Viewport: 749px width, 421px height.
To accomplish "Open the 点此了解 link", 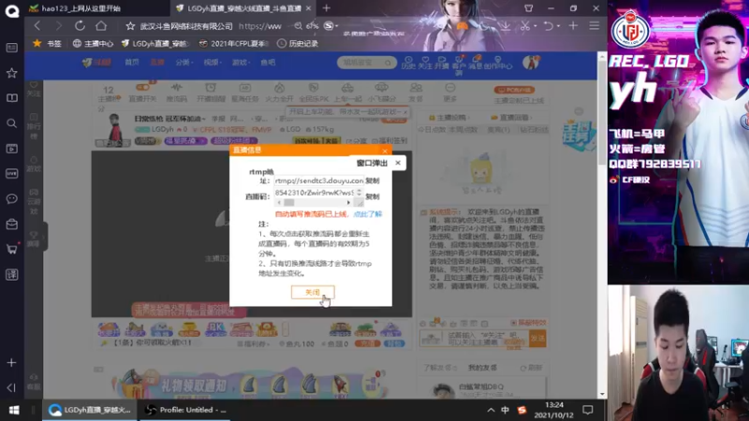I will [x=367, y=214].
